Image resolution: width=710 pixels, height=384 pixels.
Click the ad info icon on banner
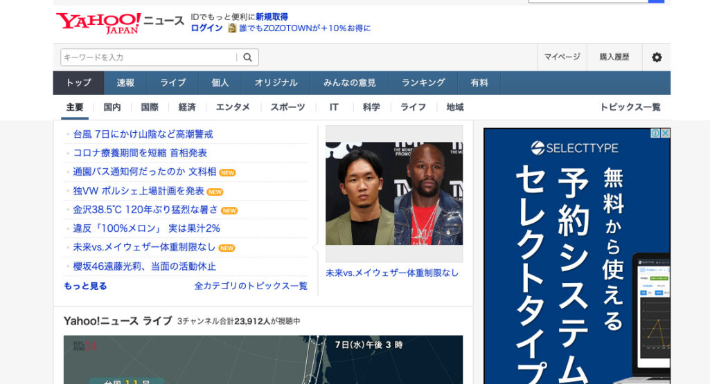tap(655, 134)
